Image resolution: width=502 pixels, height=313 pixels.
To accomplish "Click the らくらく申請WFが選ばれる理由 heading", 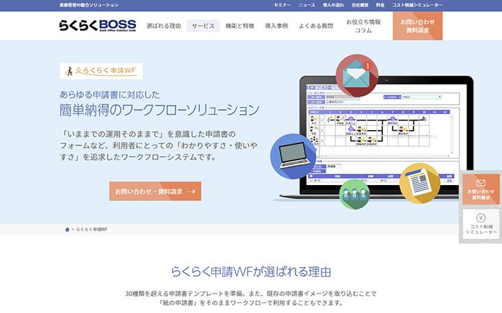I will (x=251, y=272).
